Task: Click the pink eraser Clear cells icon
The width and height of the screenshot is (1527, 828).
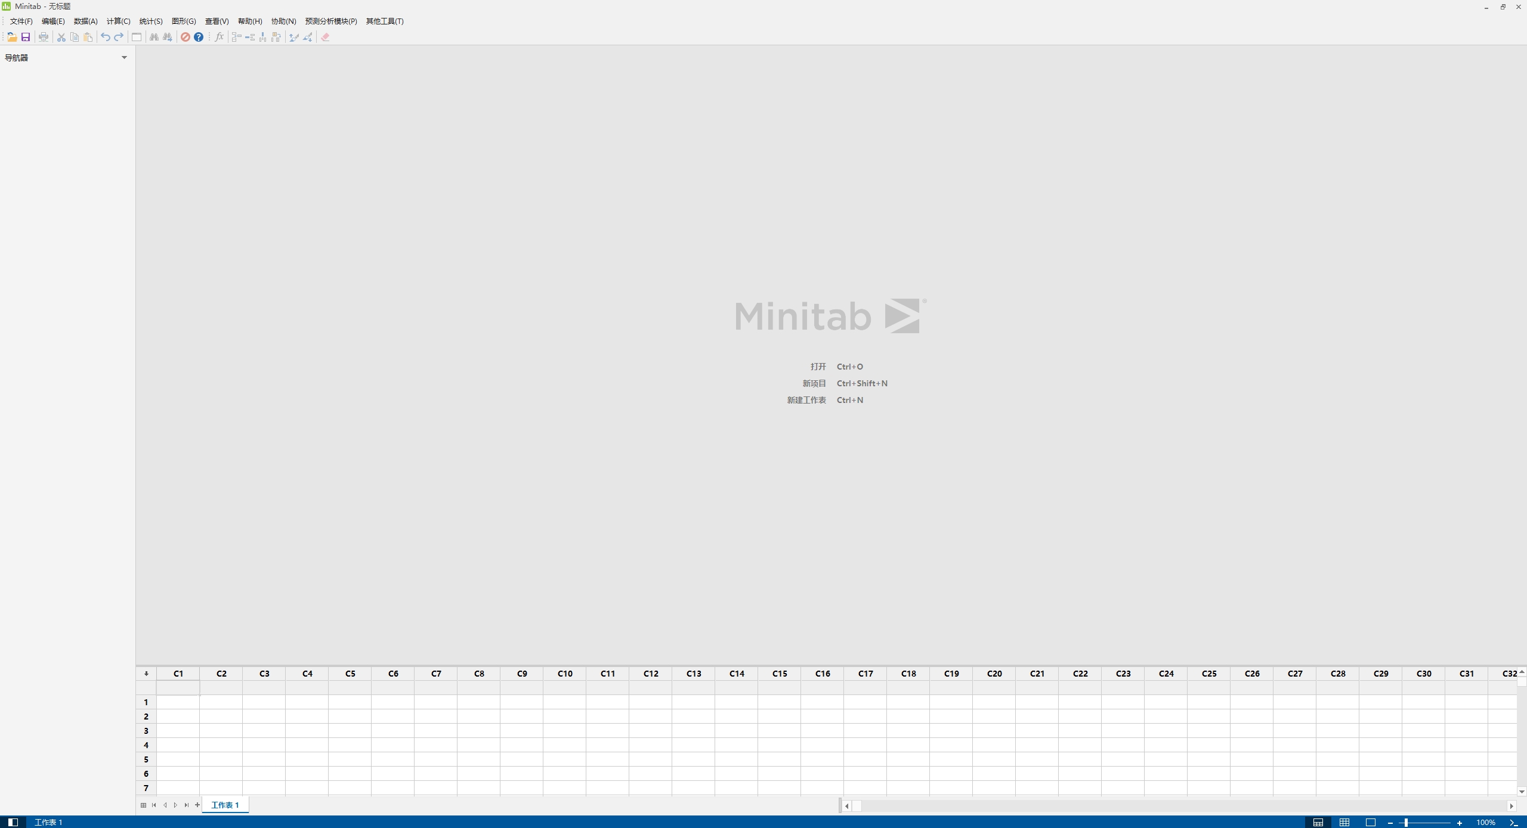Action: pyautogui.click(x=326, y=37)
